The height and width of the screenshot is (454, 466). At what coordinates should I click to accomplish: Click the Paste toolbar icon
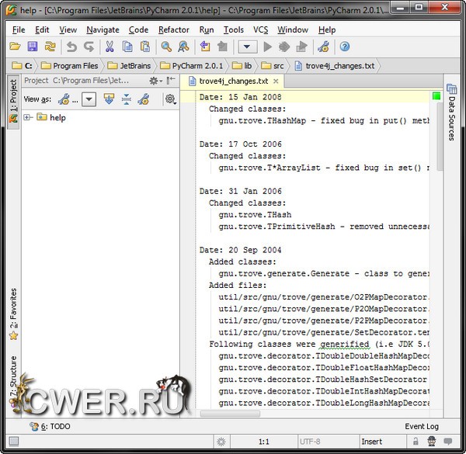tap(145, 47)
